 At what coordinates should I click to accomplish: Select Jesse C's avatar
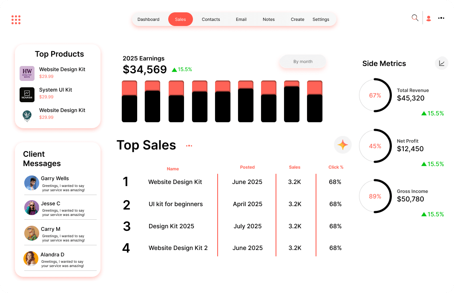tap(32, 207)
